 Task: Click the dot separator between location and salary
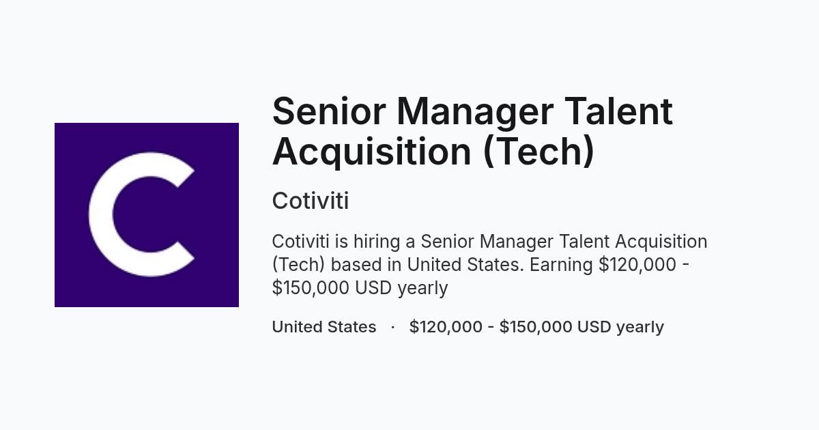(x=393, y=327)
